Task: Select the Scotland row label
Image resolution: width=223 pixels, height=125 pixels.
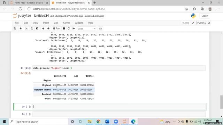Action: coord(46,94)
